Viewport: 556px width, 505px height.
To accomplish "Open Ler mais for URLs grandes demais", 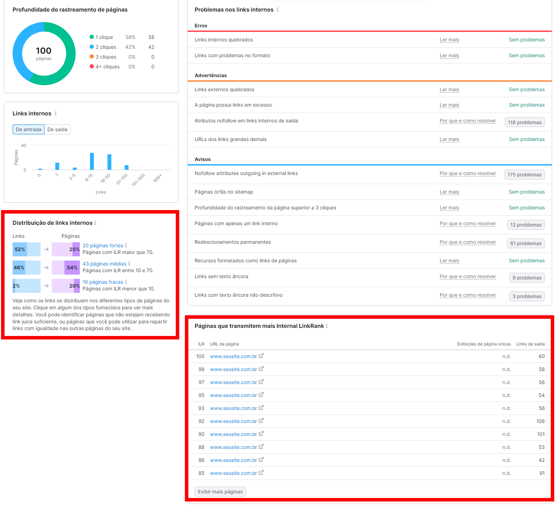I will [x=449, y=140].
